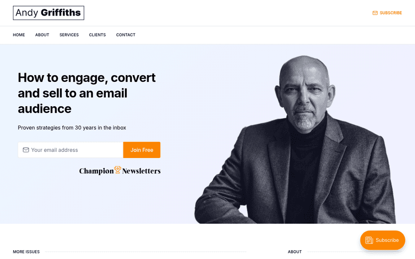Go to the About page
The width and height of the screenshot is (415, 259).
point(42,35)
